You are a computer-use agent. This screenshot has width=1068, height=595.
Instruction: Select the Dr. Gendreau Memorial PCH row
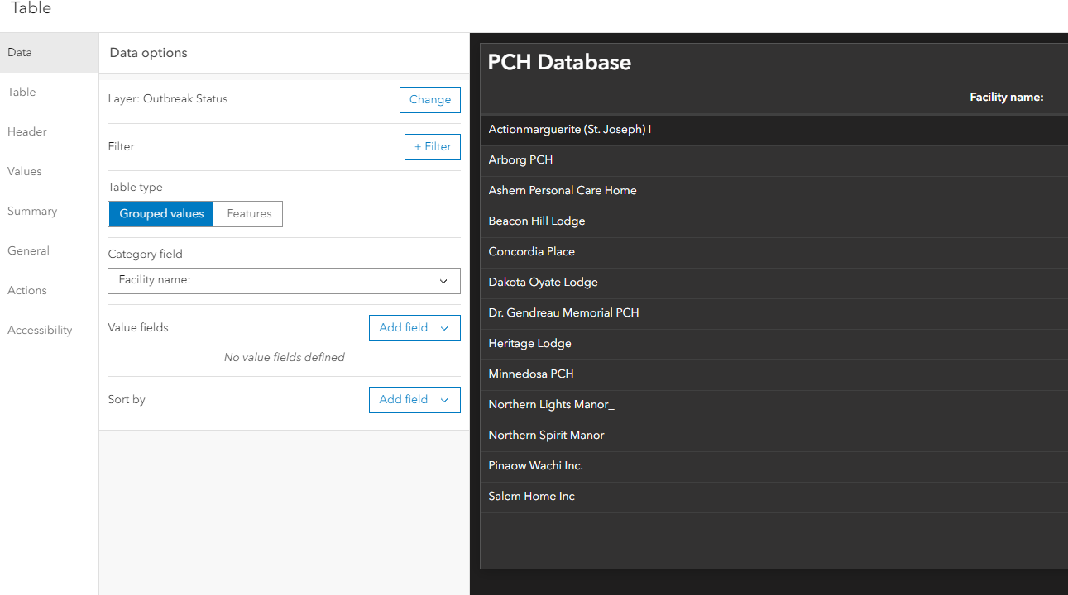pyautogui.click(x=773, y=313)
